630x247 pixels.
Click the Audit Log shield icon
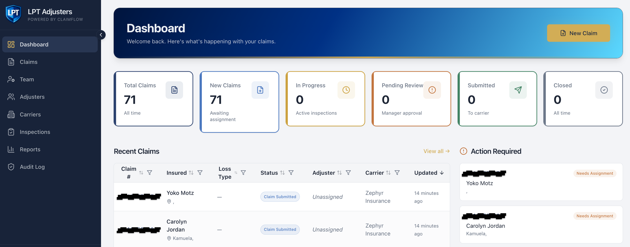11,167
